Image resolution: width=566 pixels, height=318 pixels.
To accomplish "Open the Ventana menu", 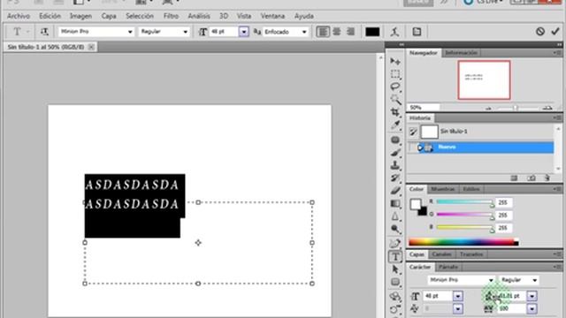I will [272, 16].
